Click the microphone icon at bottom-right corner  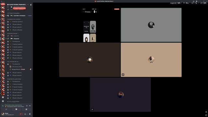pyautogui.click(x=206, y=112)
